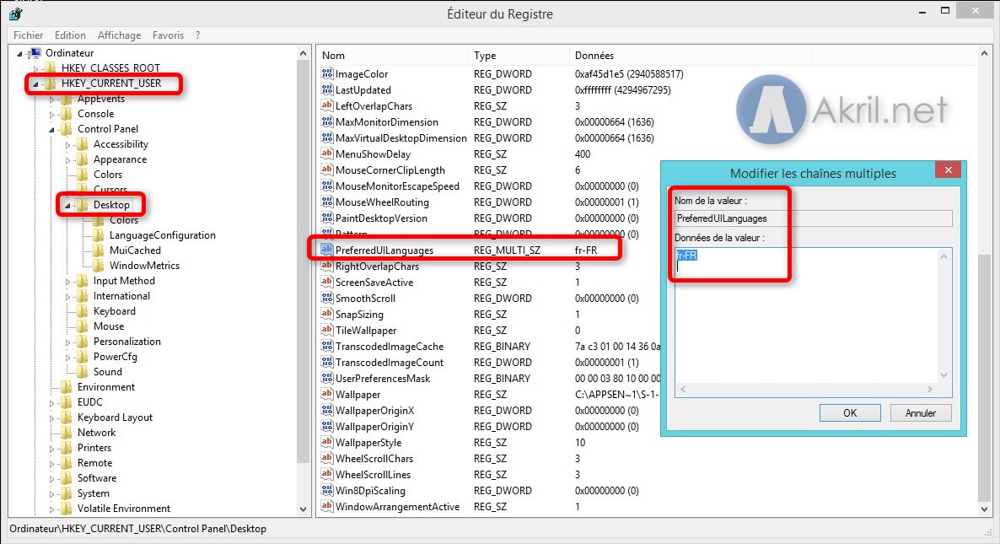
Task: Select the Printers key in tree
Action: [x=94, y=448]
